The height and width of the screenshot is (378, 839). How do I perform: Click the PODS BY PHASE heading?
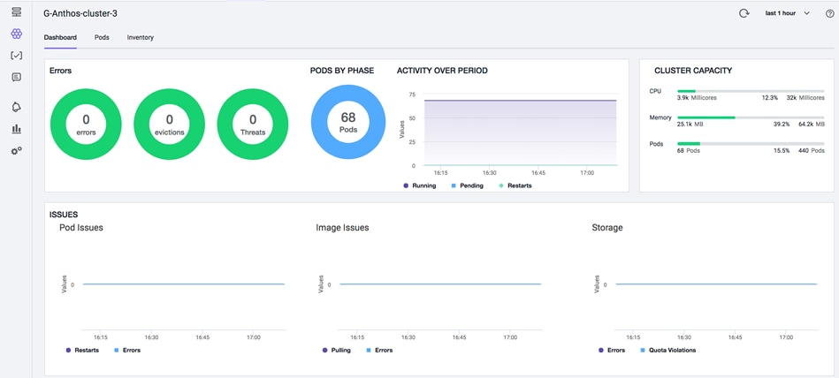point(342,71)
